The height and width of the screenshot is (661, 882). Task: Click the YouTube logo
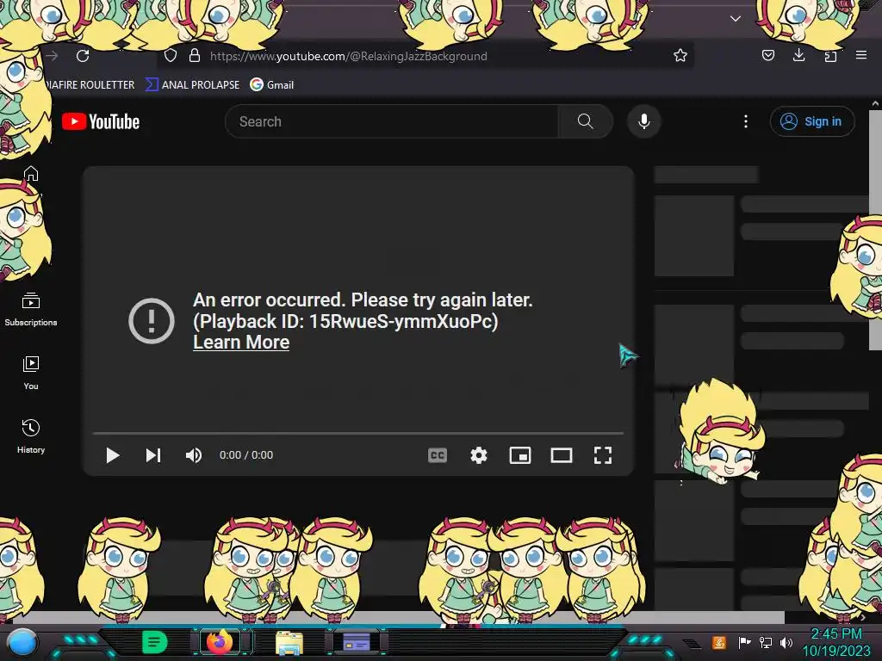[x=101, y=121]
